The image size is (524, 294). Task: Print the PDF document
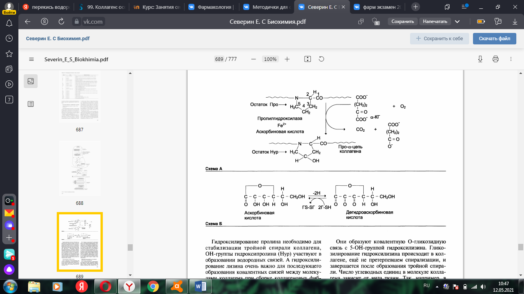click(495, 59)
